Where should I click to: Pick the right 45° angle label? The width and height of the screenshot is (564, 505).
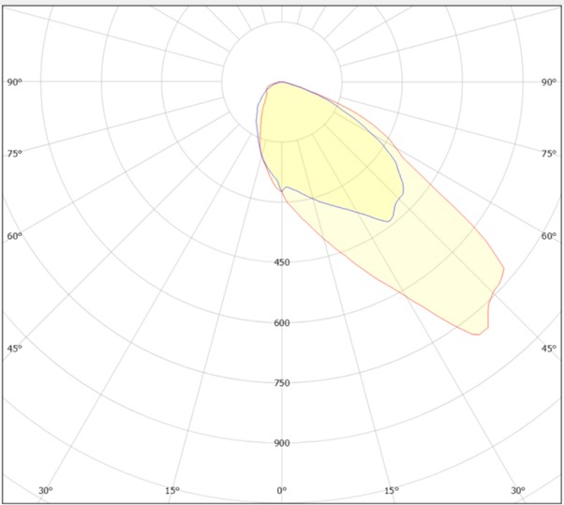(x=549, y=349)
